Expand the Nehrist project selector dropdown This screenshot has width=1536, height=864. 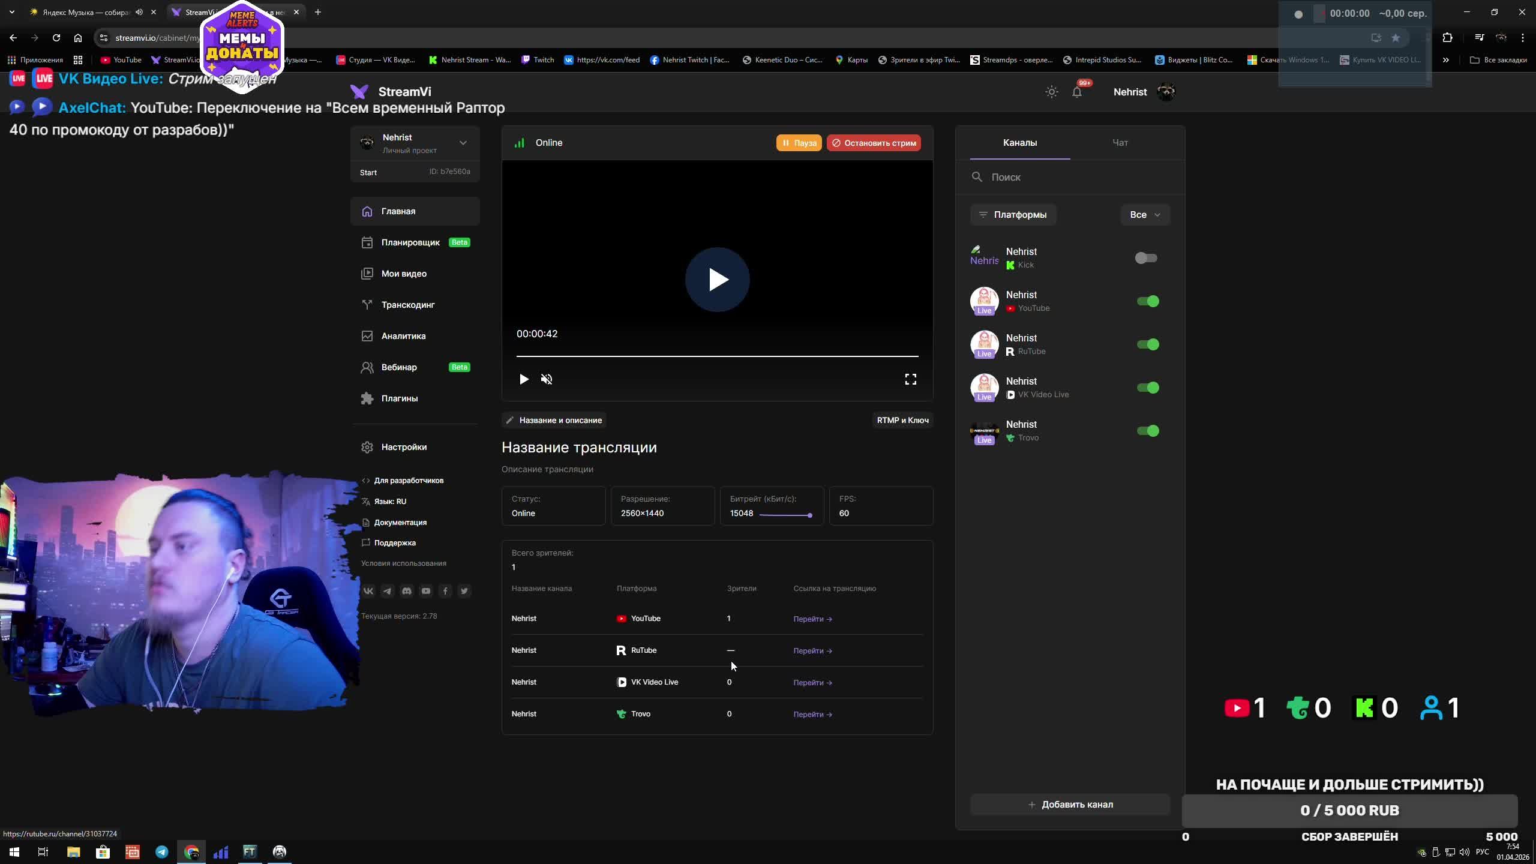point(463,143)
